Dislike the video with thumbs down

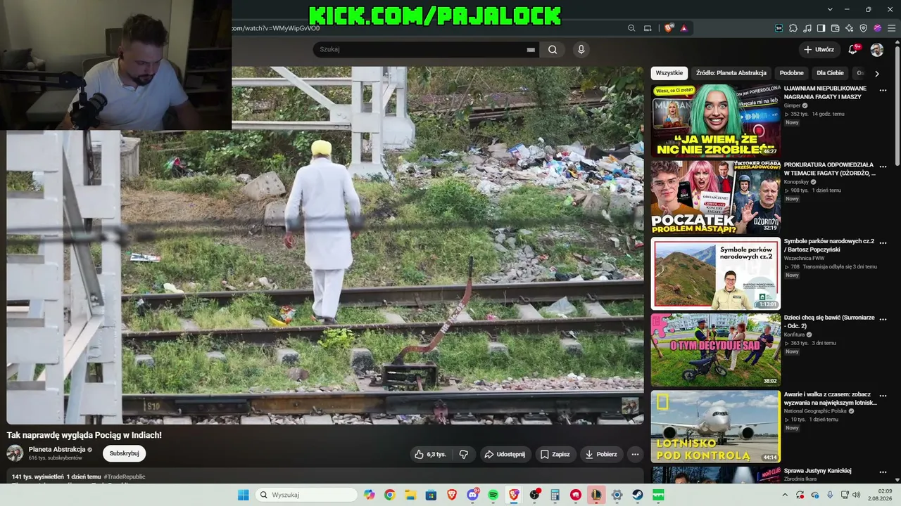coord(463,454)
